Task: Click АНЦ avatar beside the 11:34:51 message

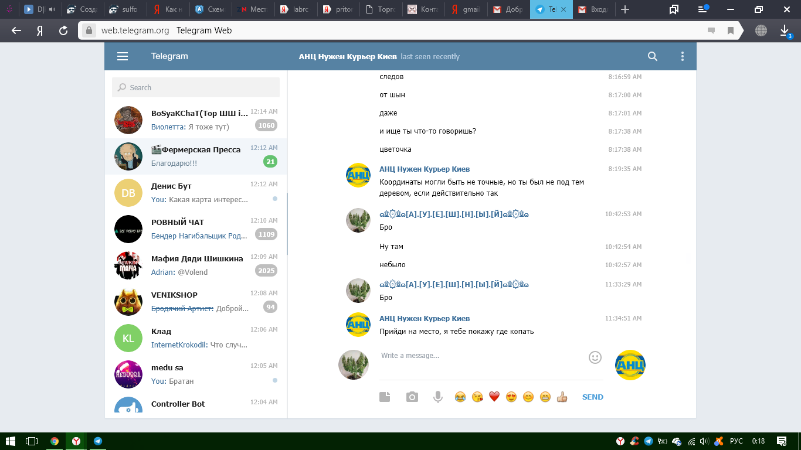Action: 358,325
